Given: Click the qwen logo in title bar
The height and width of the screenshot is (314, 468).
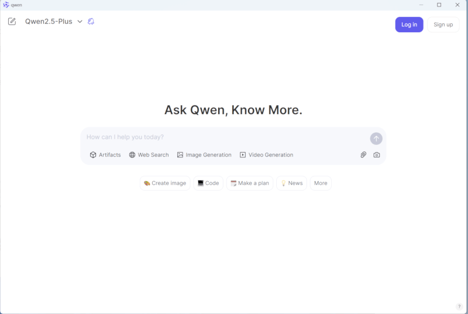Looking at the screenshot, I should [6, 5].
